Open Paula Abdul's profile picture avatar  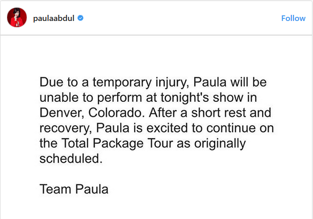(x=17, y=17)
